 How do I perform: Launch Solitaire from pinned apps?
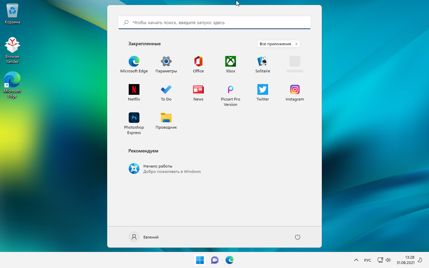(263, 65)
